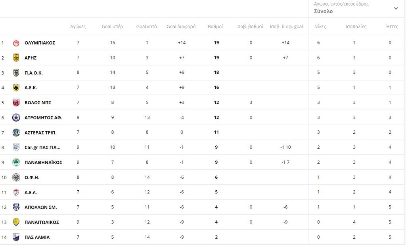Sort table by Βαθμοί column header
The height and width of the screenshot is (245, 406).
coord(216,27)
